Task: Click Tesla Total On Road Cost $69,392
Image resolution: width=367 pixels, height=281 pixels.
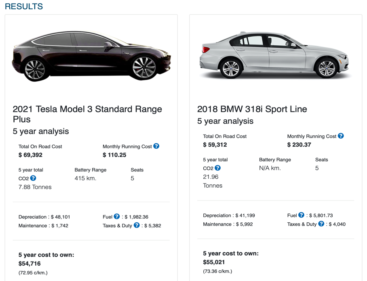Action: 30,155
